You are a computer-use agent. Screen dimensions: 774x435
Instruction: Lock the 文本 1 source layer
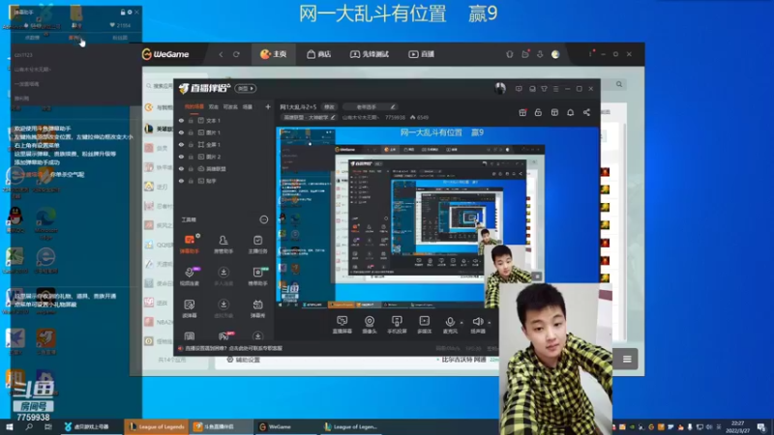(191, 120)
